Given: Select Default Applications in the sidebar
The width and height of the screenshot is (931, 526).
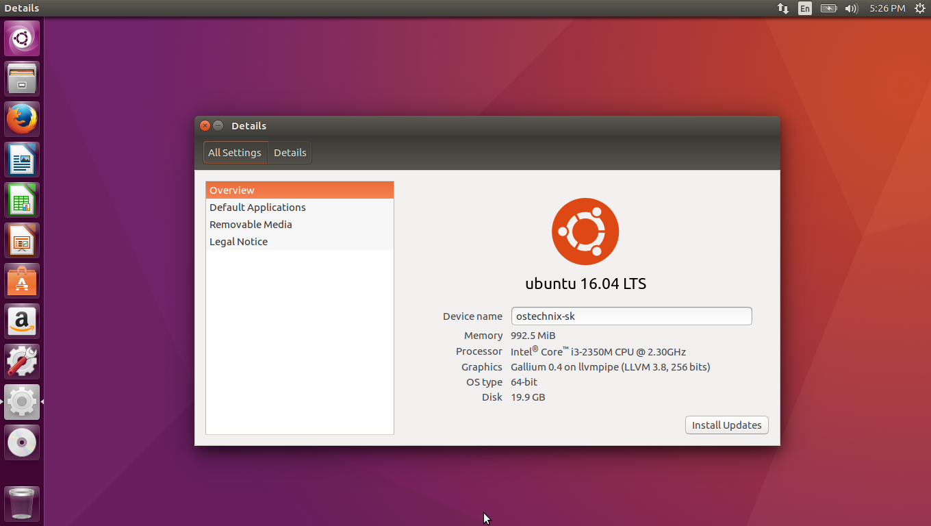Looking at the screenshot, I should pyautogui.click(x=257, y=207).
